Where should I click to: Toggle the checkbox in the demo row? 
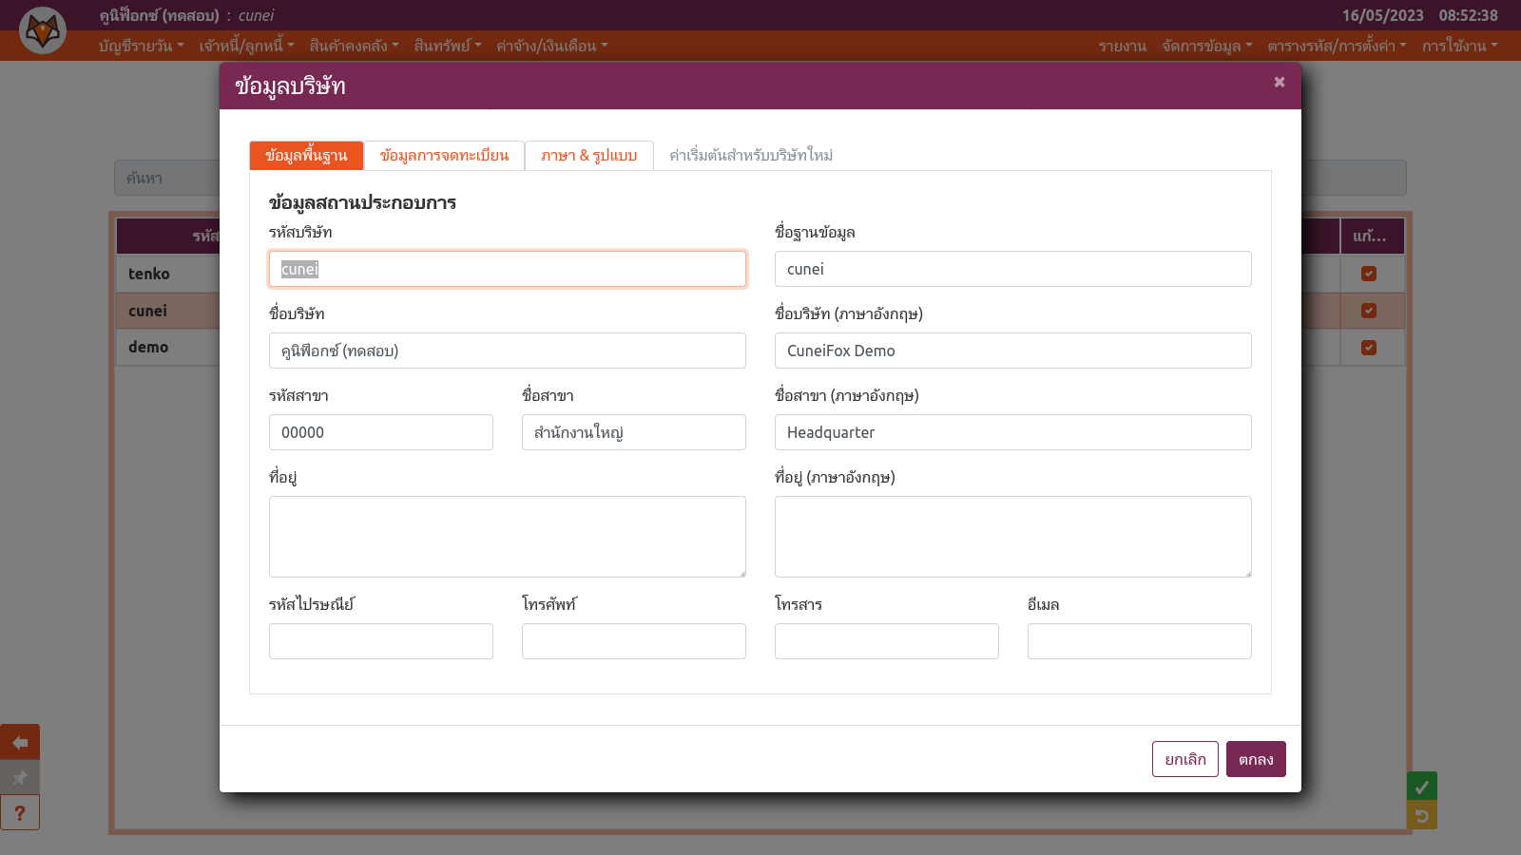(x=1369, y=348)
